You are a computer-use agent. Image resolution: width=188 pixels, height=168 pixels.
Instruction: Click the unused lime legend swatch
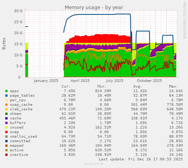click(x=6, y=127)
